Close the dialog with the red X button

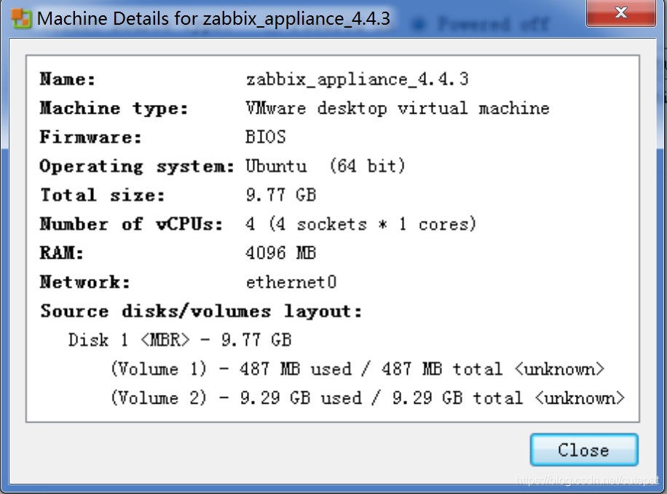pos(620,13)
